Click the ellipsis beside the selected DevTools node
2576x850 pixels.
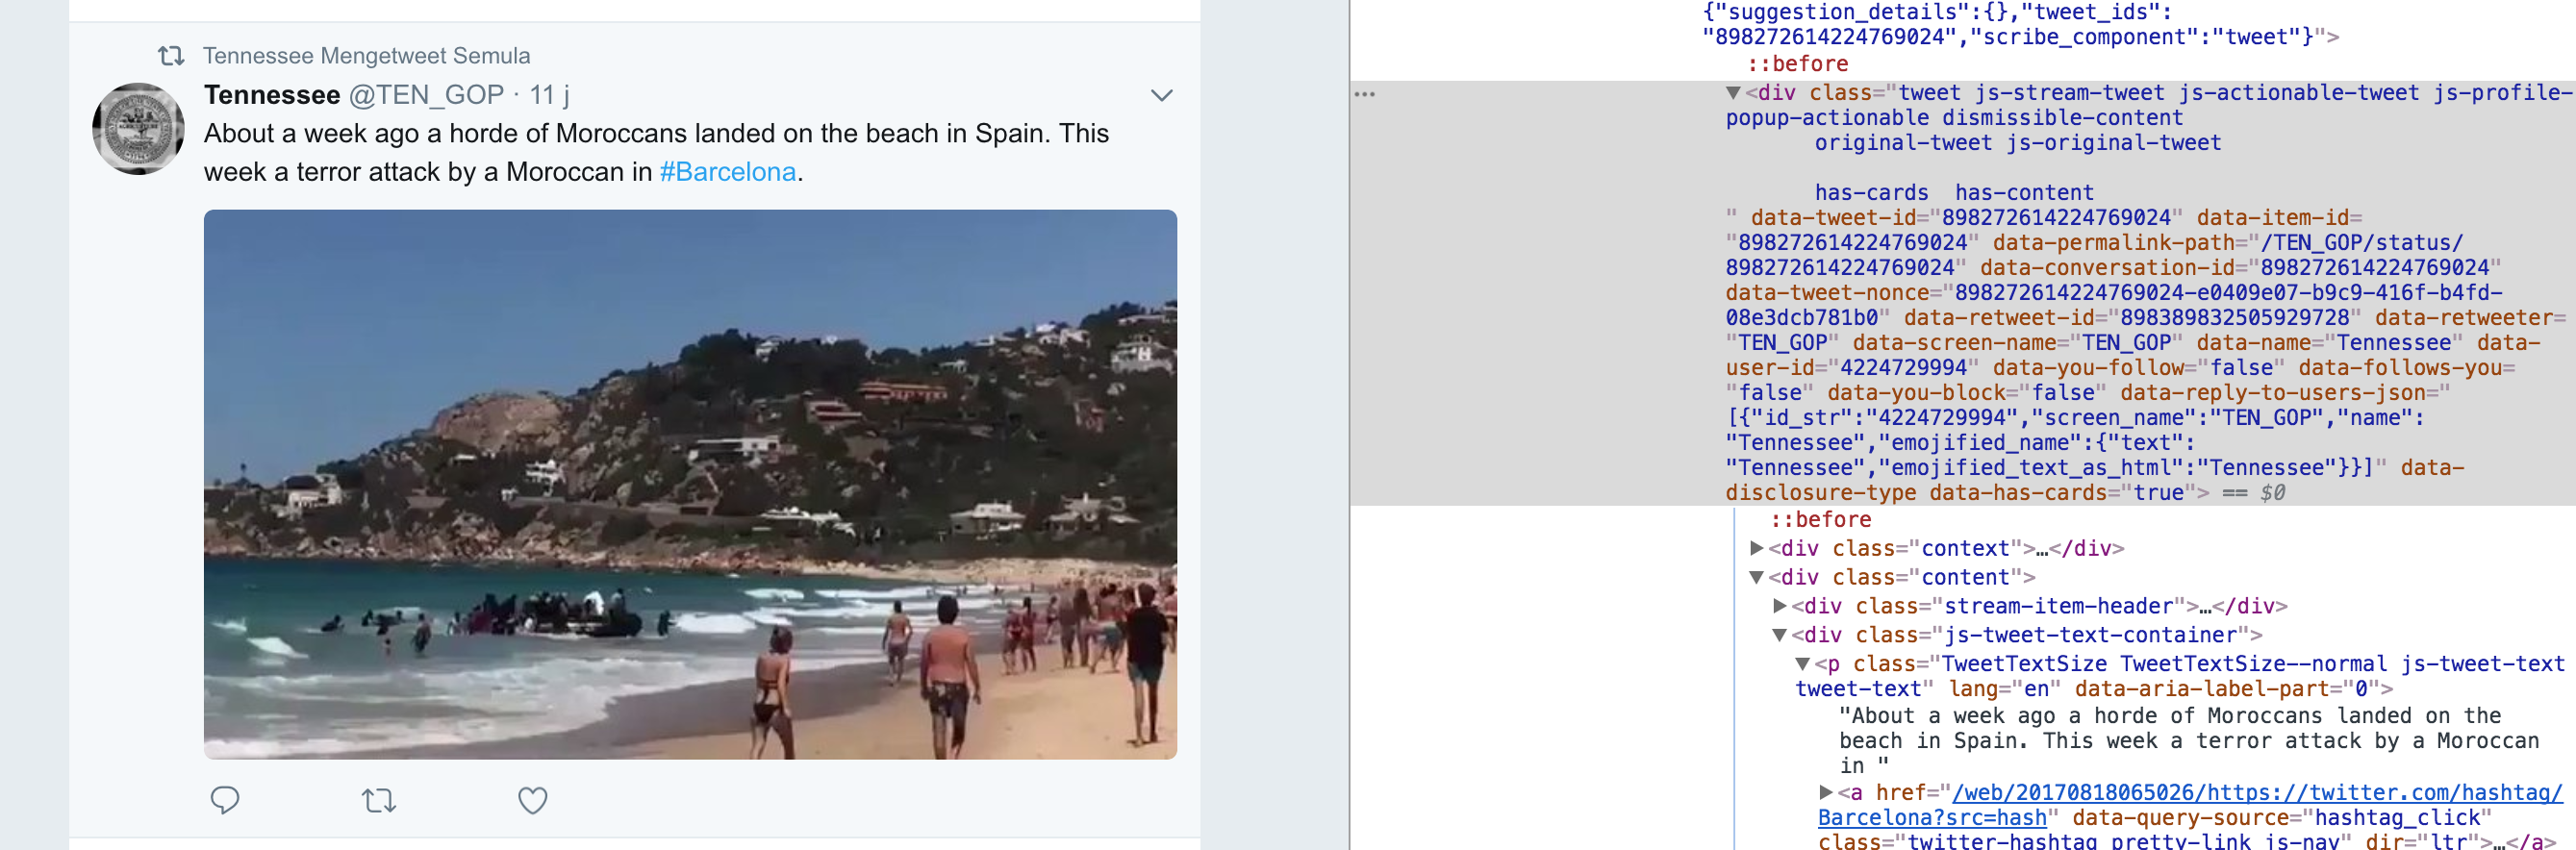[x=1364, y=94]
